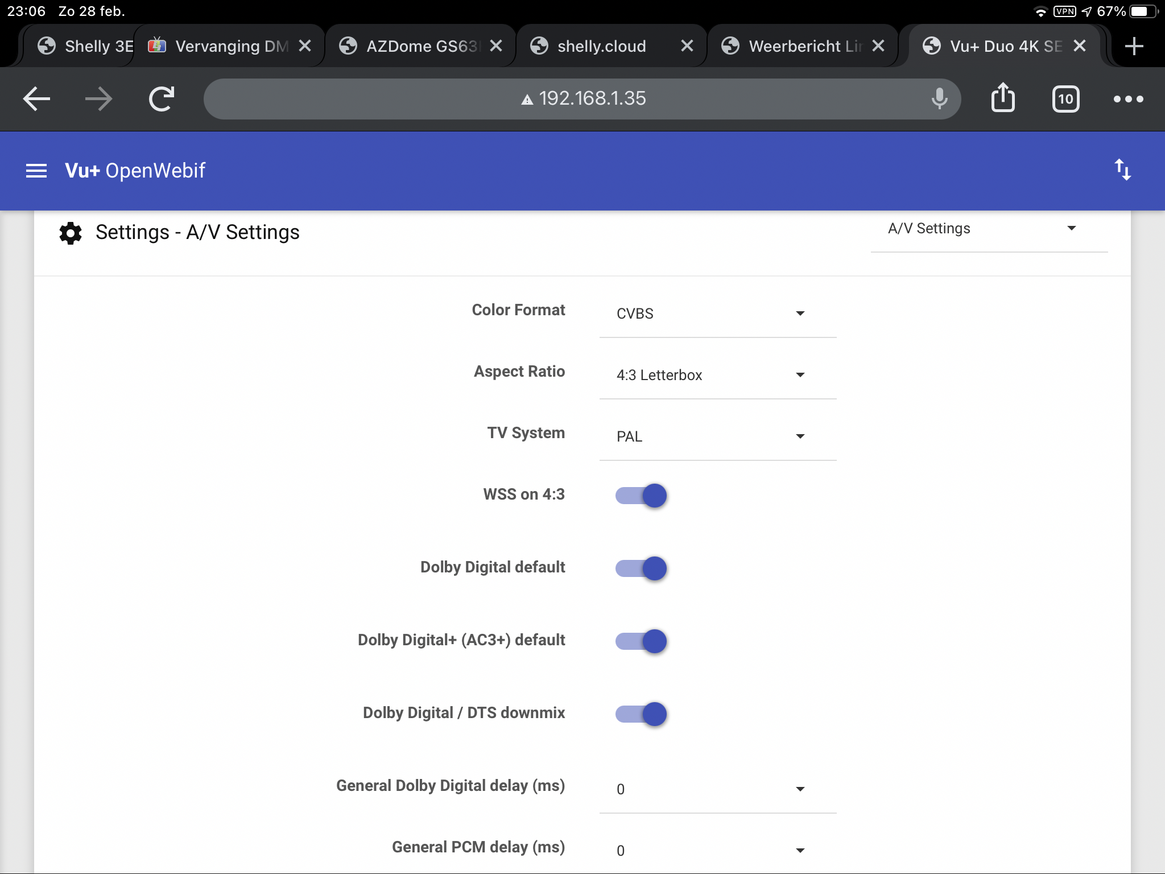This screenshot has width=1165, height=874.
Task: Open the three-dot browser menu
Action: (1127, 99)
